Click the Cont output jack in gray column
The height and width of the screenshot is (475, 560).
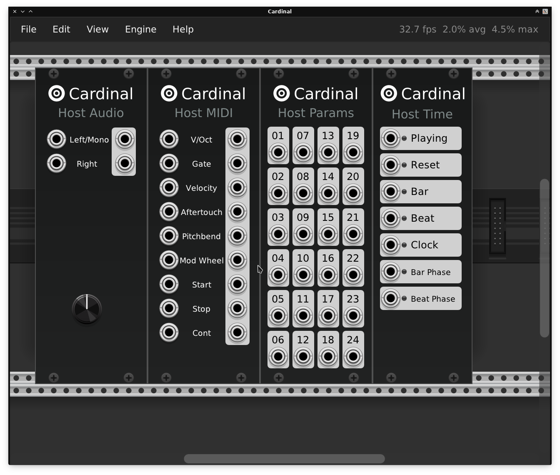[237, 332]
